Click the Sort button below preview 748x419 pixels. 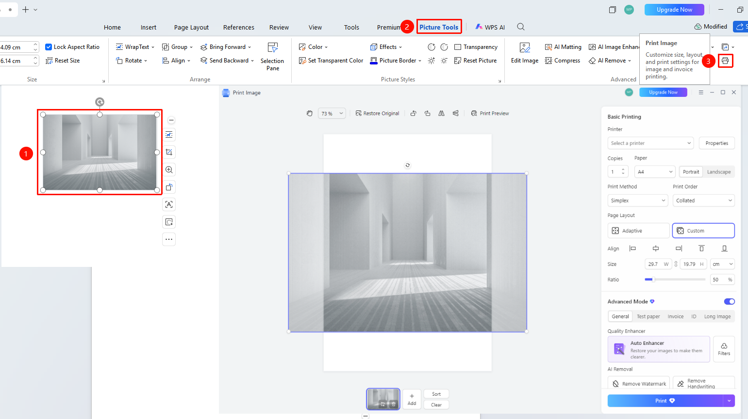click(x=436, y=394)
